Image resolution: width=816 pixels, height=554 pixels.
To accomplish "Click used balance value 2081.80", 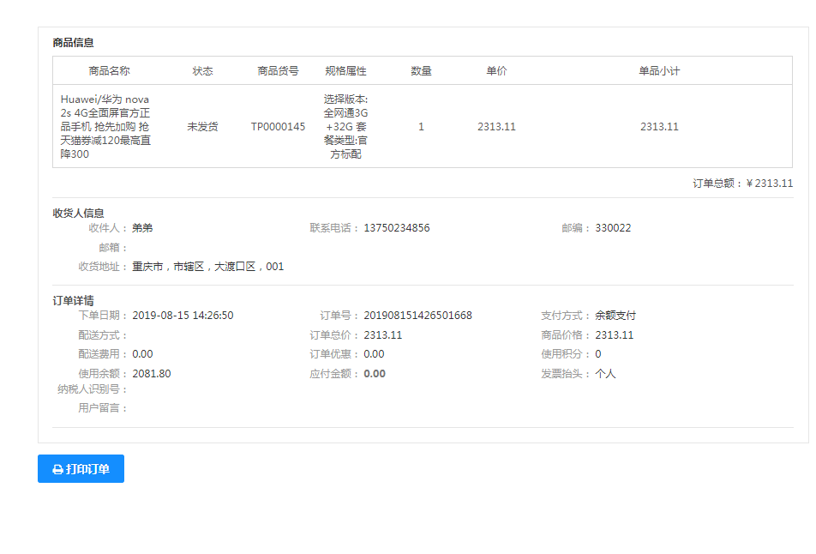I will pos(152,374).
